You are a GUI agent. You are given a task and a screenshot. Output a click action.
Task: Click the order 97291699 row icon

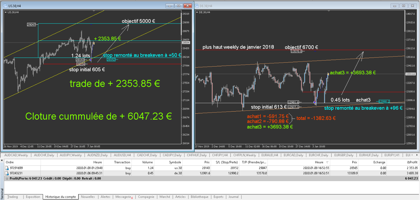(7, 168)
